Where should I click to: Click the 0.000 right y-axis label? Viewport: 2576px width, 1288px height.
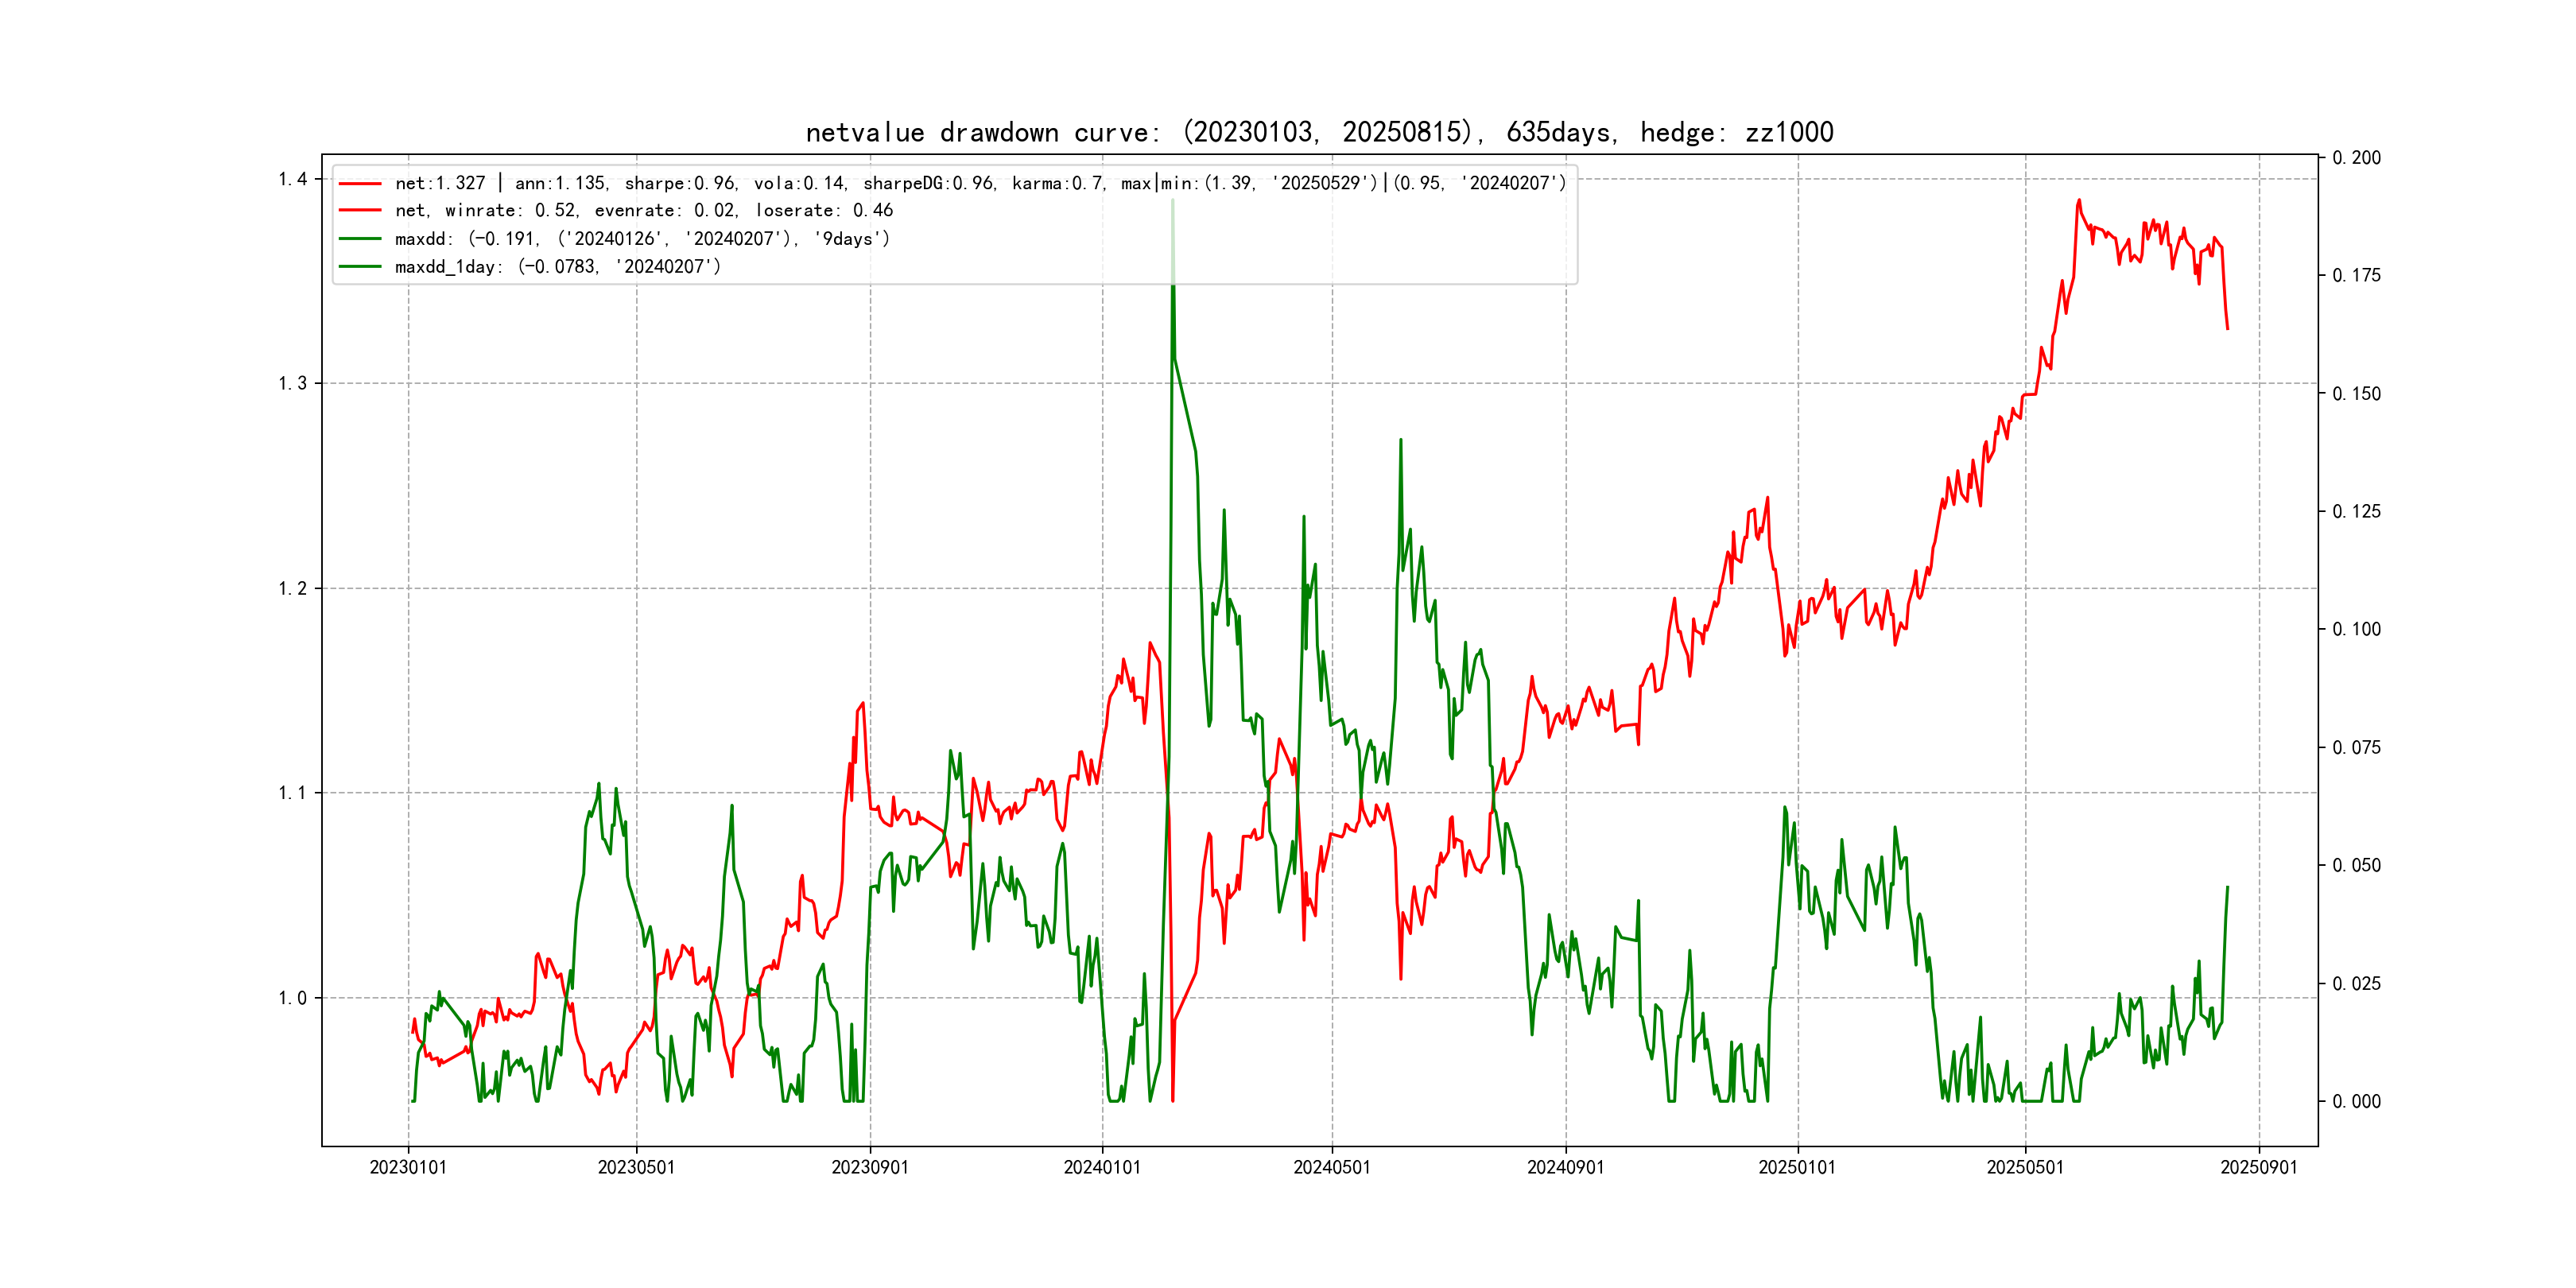click(2356, 1102)
